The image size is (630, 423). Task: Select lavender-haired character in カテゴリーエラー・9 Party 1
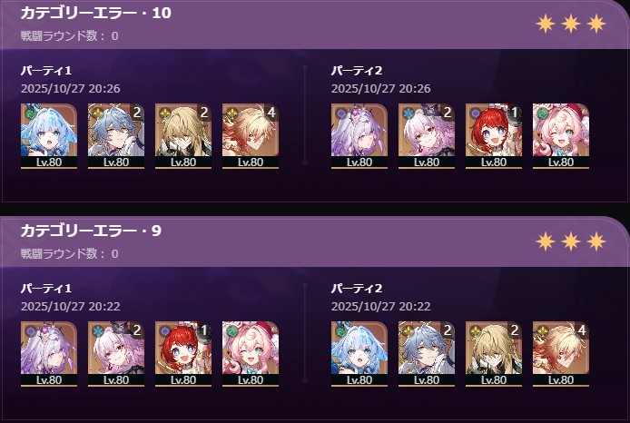(49, 353)
